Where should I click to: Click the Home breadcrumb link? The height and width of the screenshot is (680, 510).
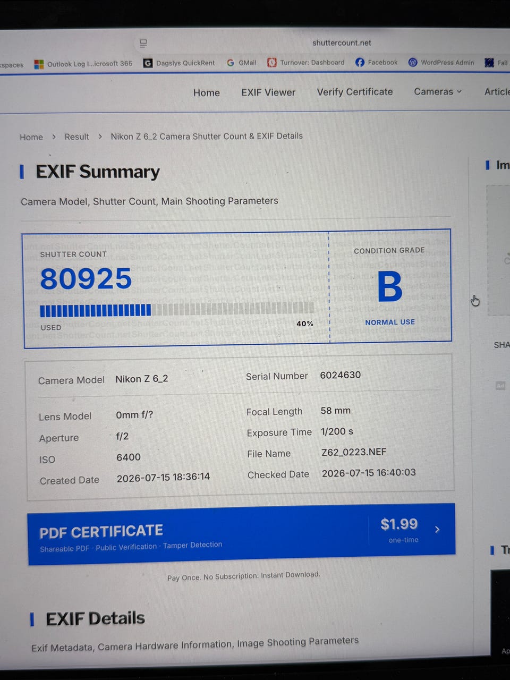click(x=31, y=137)
